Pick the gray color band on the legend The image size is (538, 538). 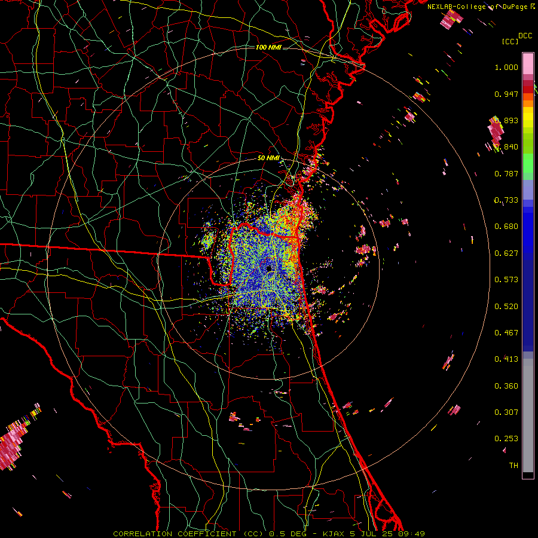click(x=528, y=415)
